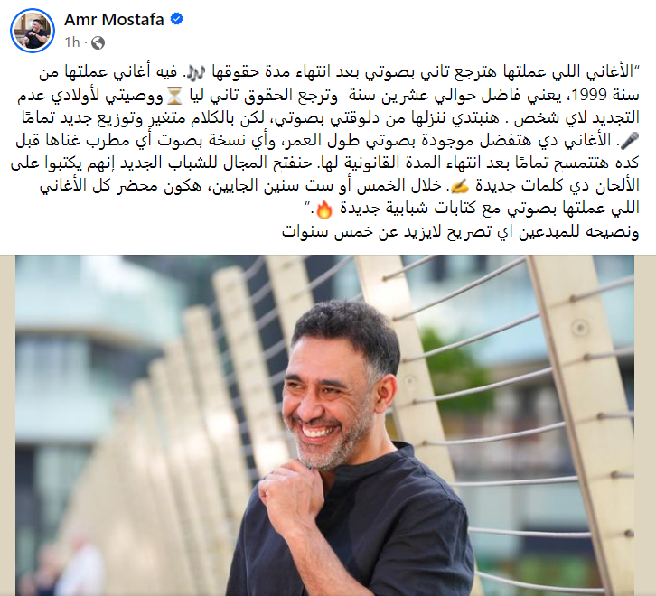Click the man's raised hand in photo

[x=293, y=494]
